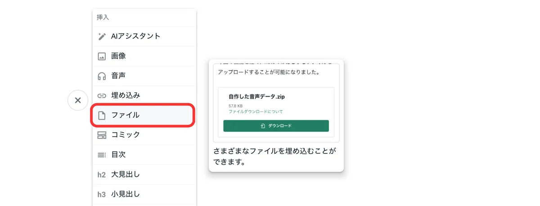Click the document icon next to ファイル
The image size is (540, 206).
102,116
